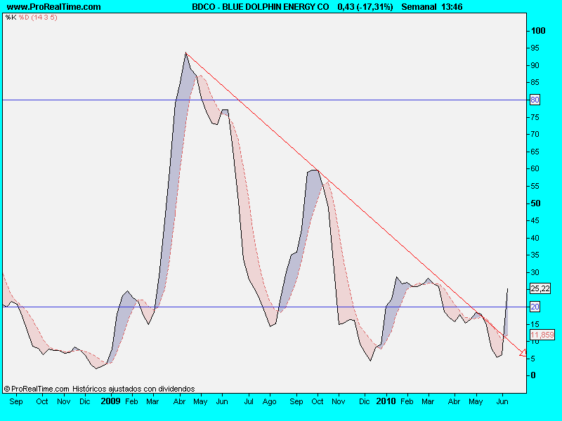The height and width of the screenshot is (421, 562).
Task: Click the 50 axis value
Action: [535, 203]
